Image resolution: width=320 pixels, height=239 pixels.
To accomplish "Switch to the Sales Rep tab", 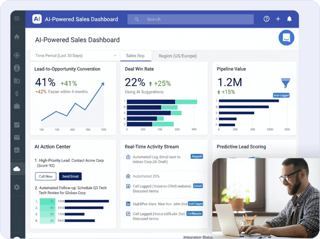I will [x=136, y=56].
